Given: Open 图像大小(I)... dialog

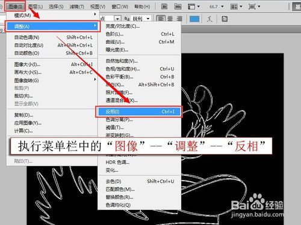Looking at the screenshot, I should point(52,64).
